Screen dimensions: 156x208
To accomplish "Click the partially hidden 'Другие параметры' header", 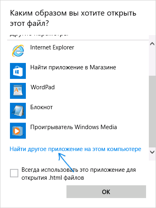I will (x=39, y=36).
